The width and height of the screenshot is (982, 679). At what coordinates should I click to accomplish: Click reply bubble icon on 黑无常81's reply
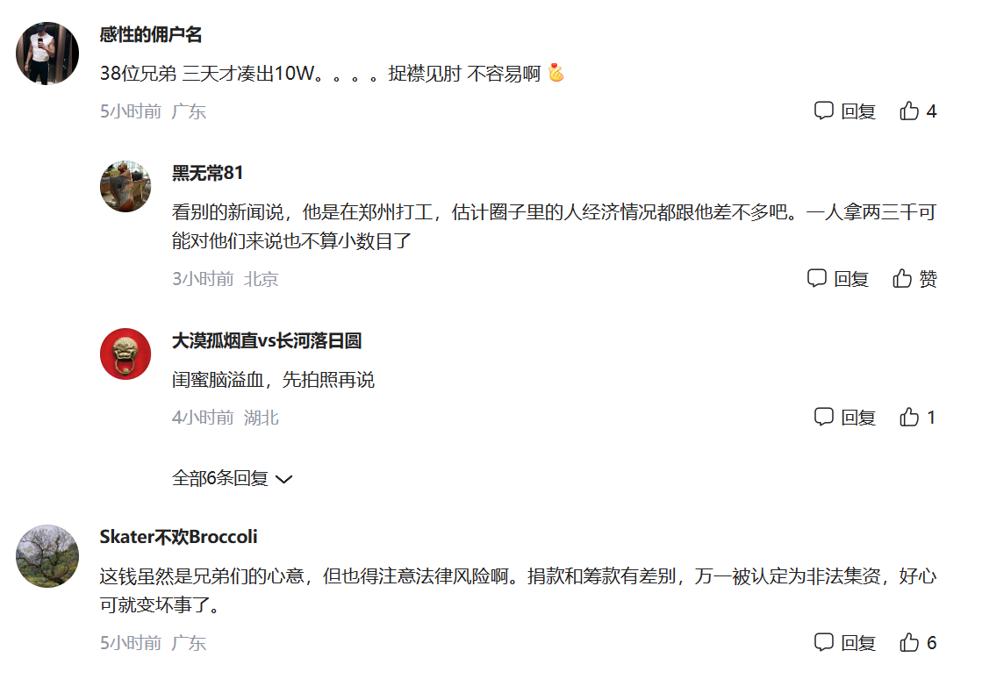coord(817,278)
